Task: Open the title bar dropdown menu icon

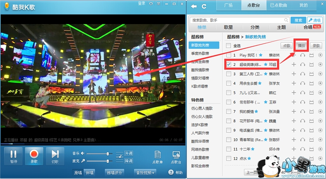Action: (159, 4)
